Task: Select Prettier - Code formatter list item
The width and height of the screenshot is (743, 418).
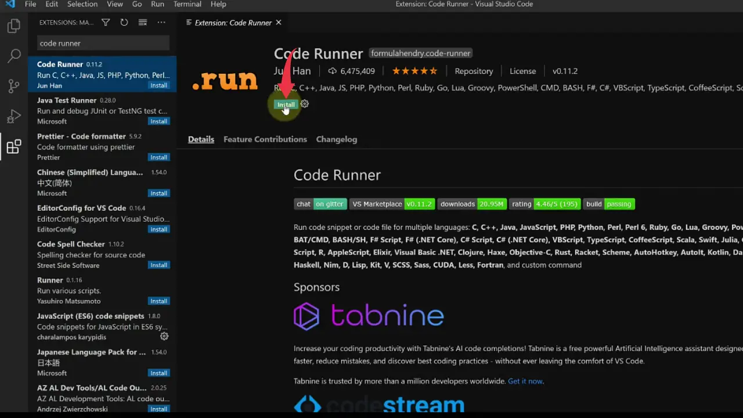Action: tap(102, 146)
